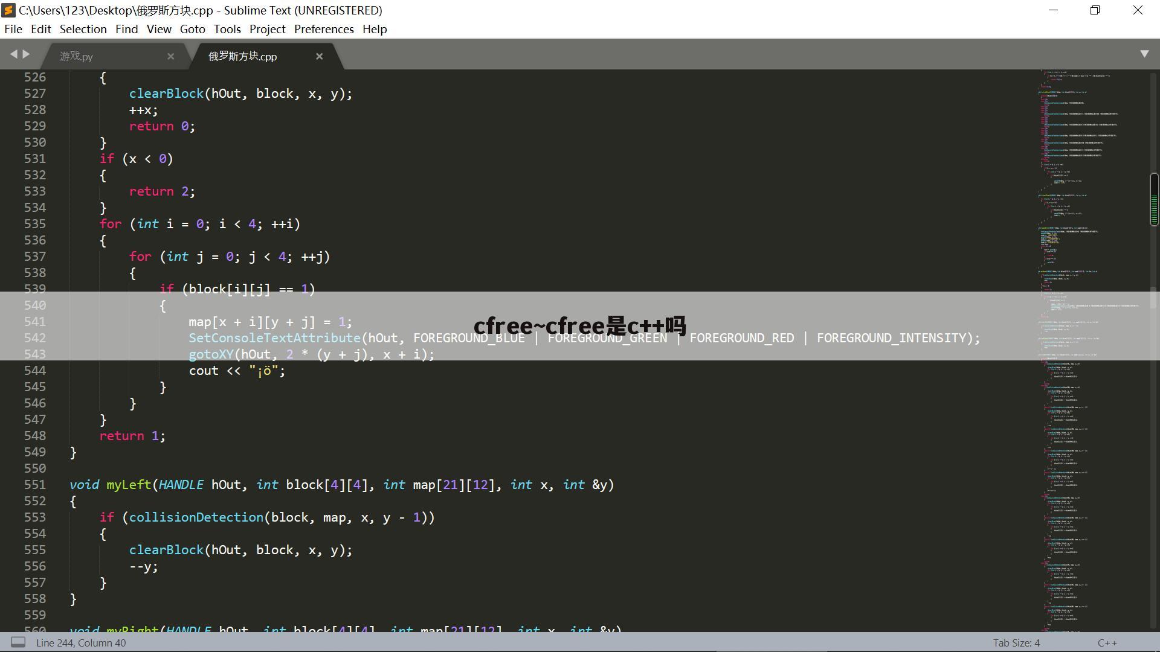Click the '--y;' statement on line 556

pos(143,566)
